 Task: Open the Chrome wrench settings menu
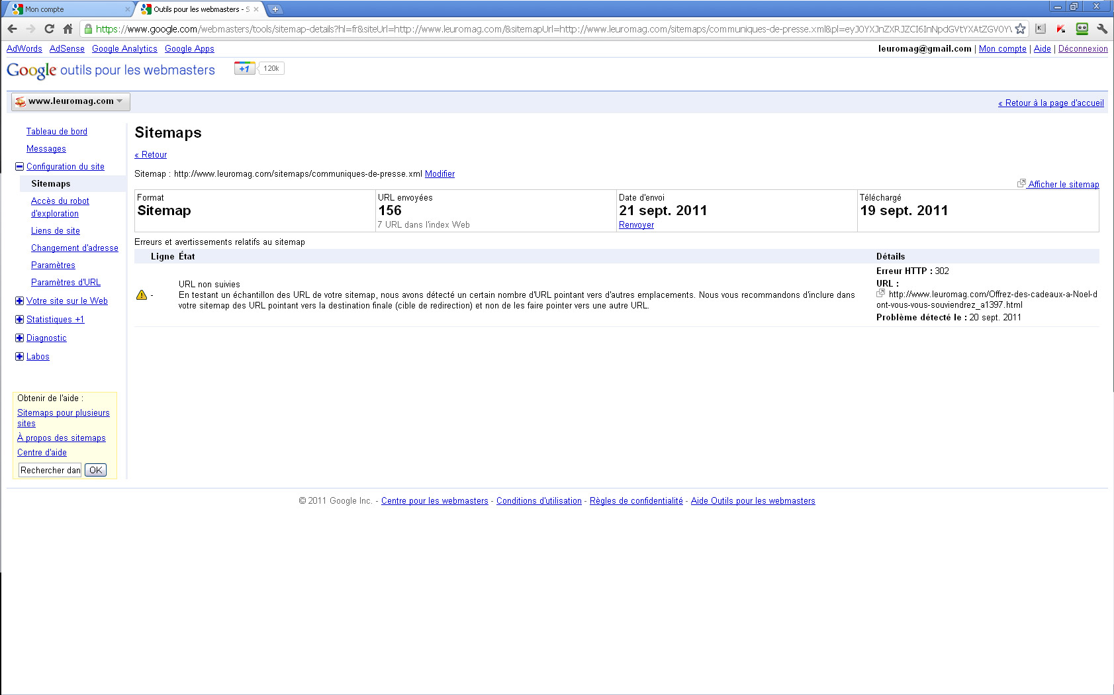(1102, 28)
